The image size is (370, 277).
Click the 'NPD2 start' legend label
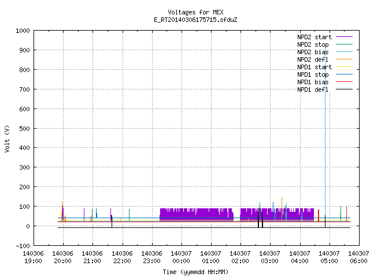[x=314, y=37]
